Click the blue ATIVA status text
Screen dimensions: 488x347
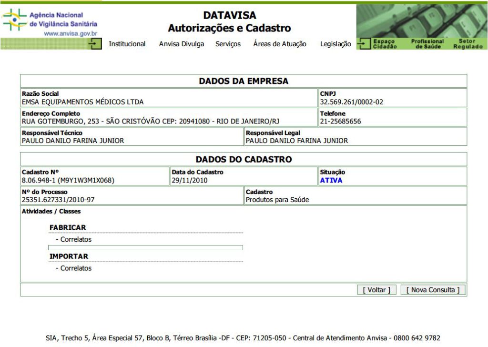pyautogui.click(x=331, y=180)
